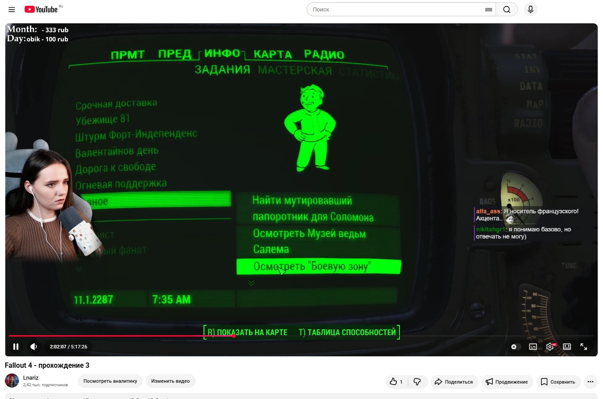Click the nikitahgr1 chat message
Screen dimensions: 603x399
click(x=523, y=233)
